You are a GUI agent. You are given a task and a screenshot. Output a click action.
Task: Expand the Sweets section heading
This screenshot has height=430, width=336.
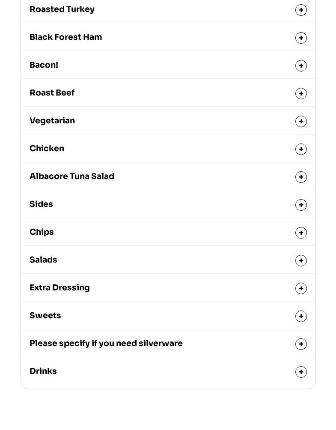pyautogui.click(x=168, y=316)
